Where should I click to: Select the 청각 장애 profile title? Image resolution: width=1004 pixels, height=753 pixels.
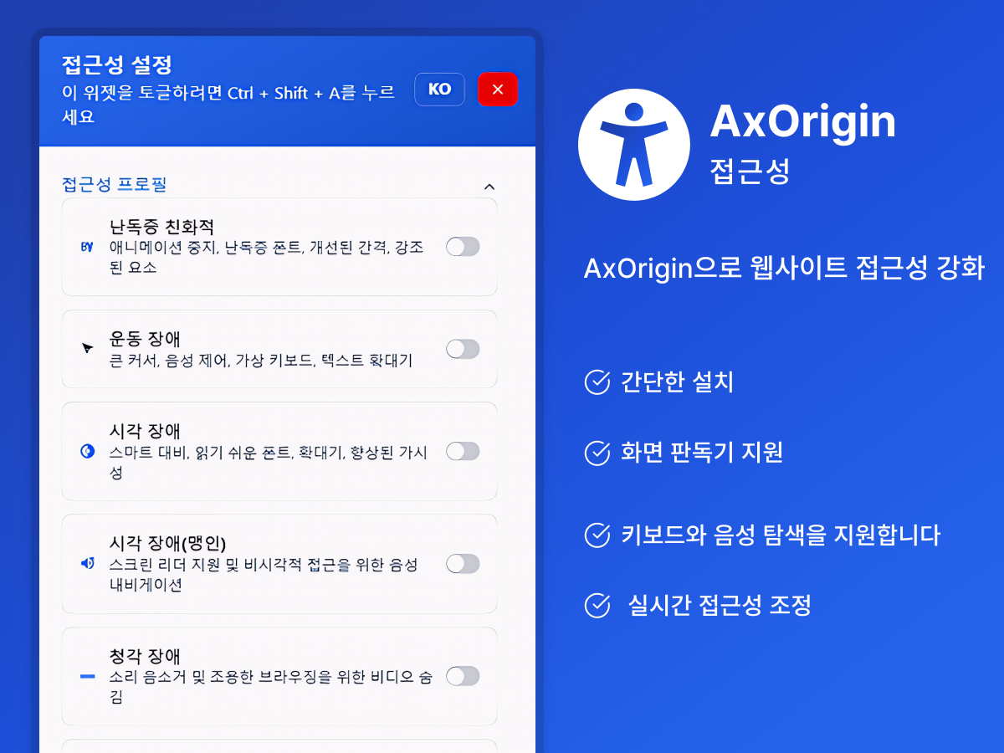(145, 655)
